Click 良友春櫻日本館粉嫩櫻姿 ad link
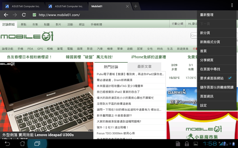Image resolution: width=238 pixels, height=148 pixels. tap(29, 57)
